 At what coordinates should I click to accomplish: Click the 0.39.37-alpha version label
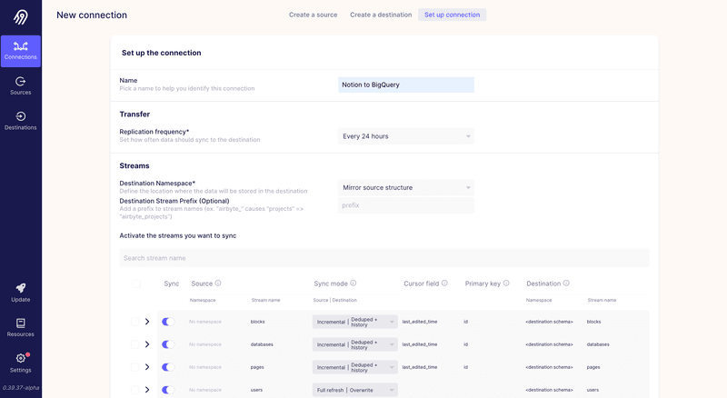coord(20,388)
